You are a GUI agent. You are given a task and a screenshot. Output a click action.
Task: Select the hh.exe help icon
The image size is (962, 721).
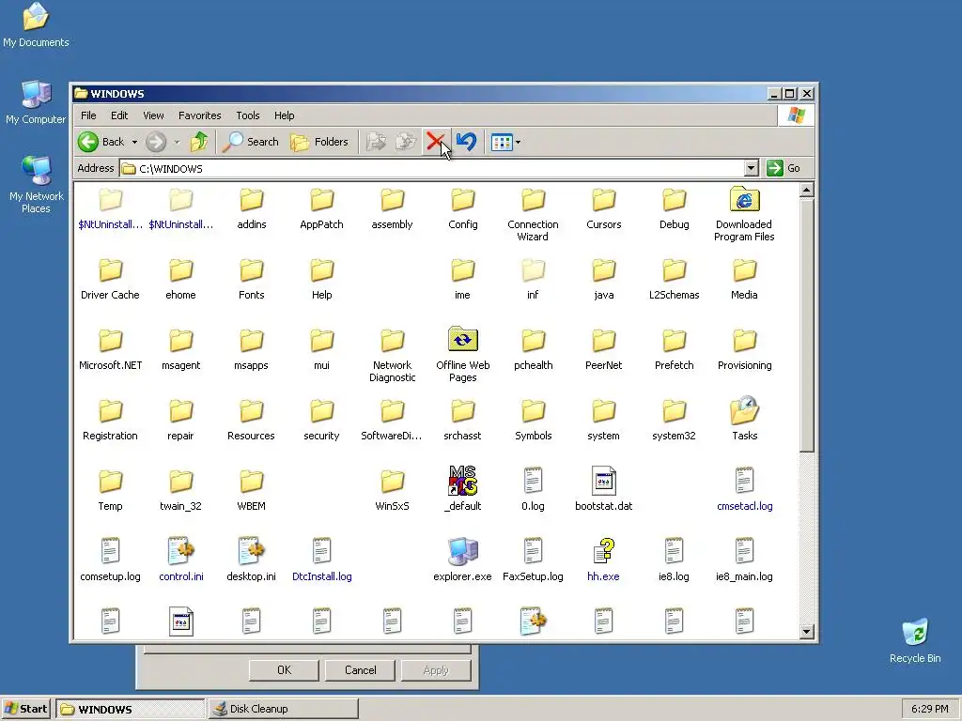(x=604, y=552)
